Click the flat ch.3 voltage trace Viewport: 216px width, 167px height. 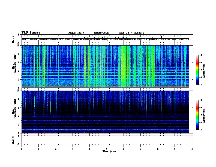pos(105,140)
